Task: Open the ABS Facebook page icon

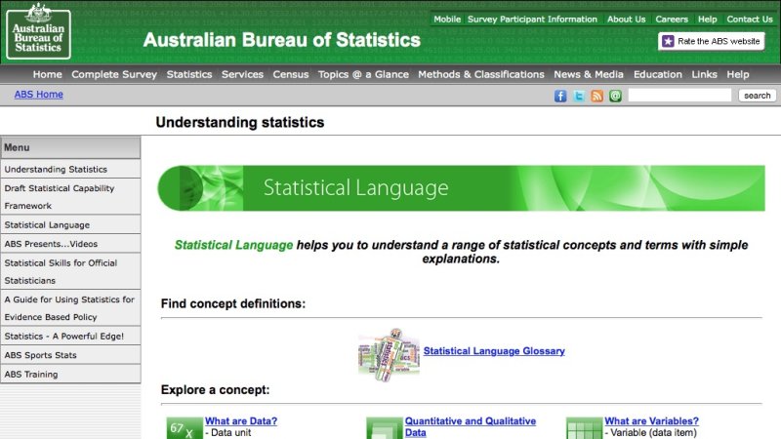Action: tap(560, 96)
